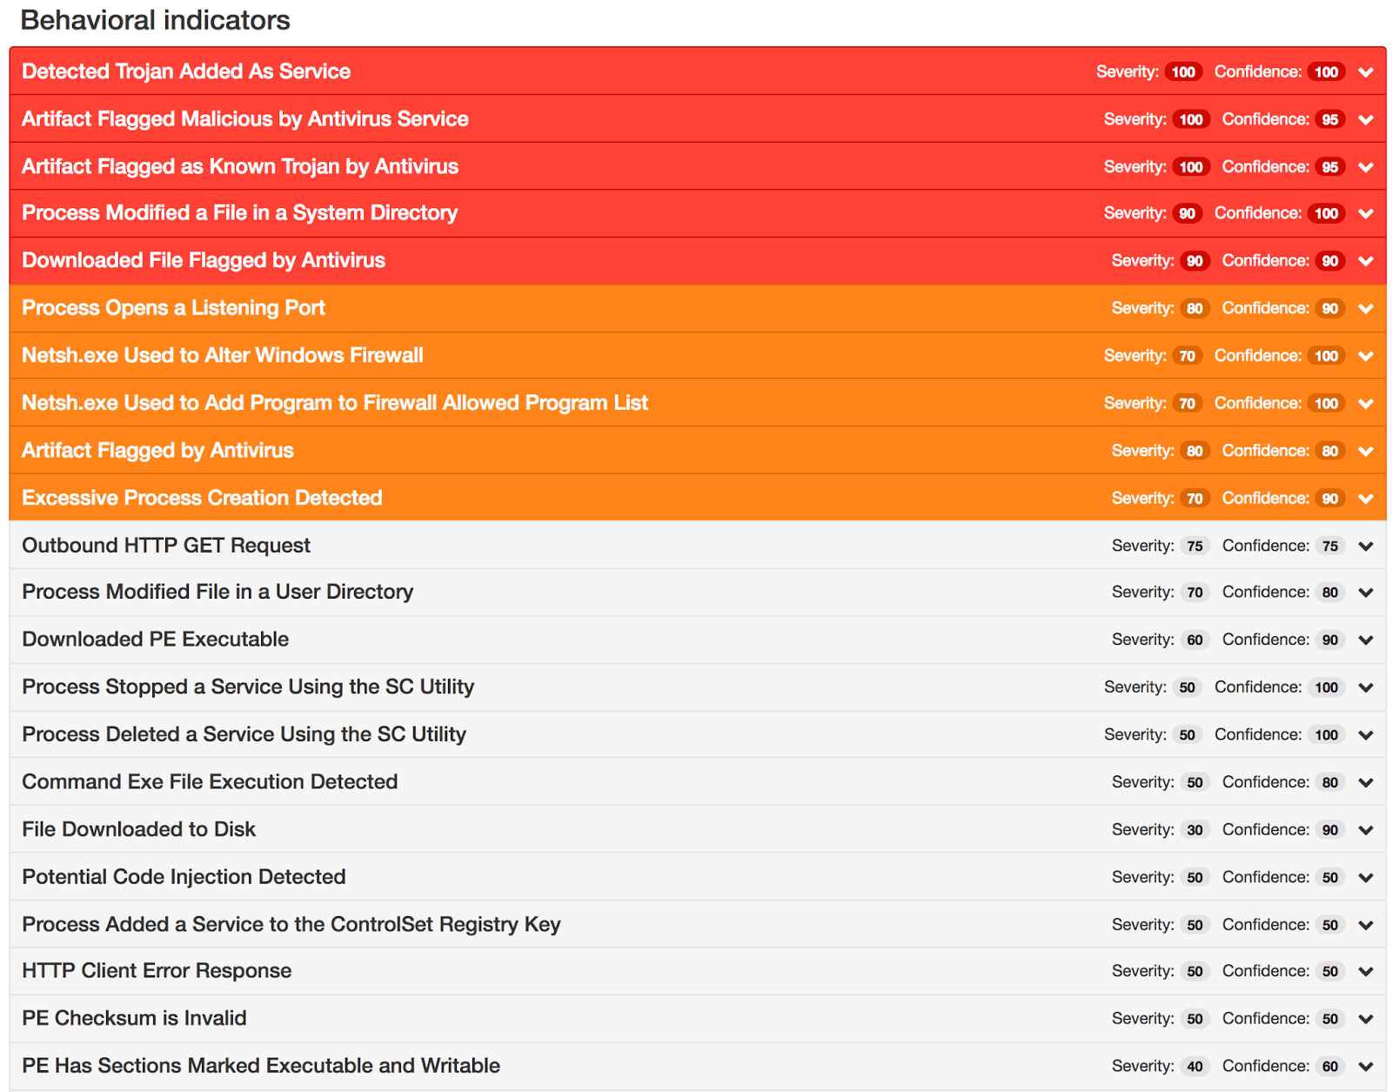Expand the Detected Trojan Added As Service chevron
The width and height of the screenshot is (1392, 1092).
1365,72
